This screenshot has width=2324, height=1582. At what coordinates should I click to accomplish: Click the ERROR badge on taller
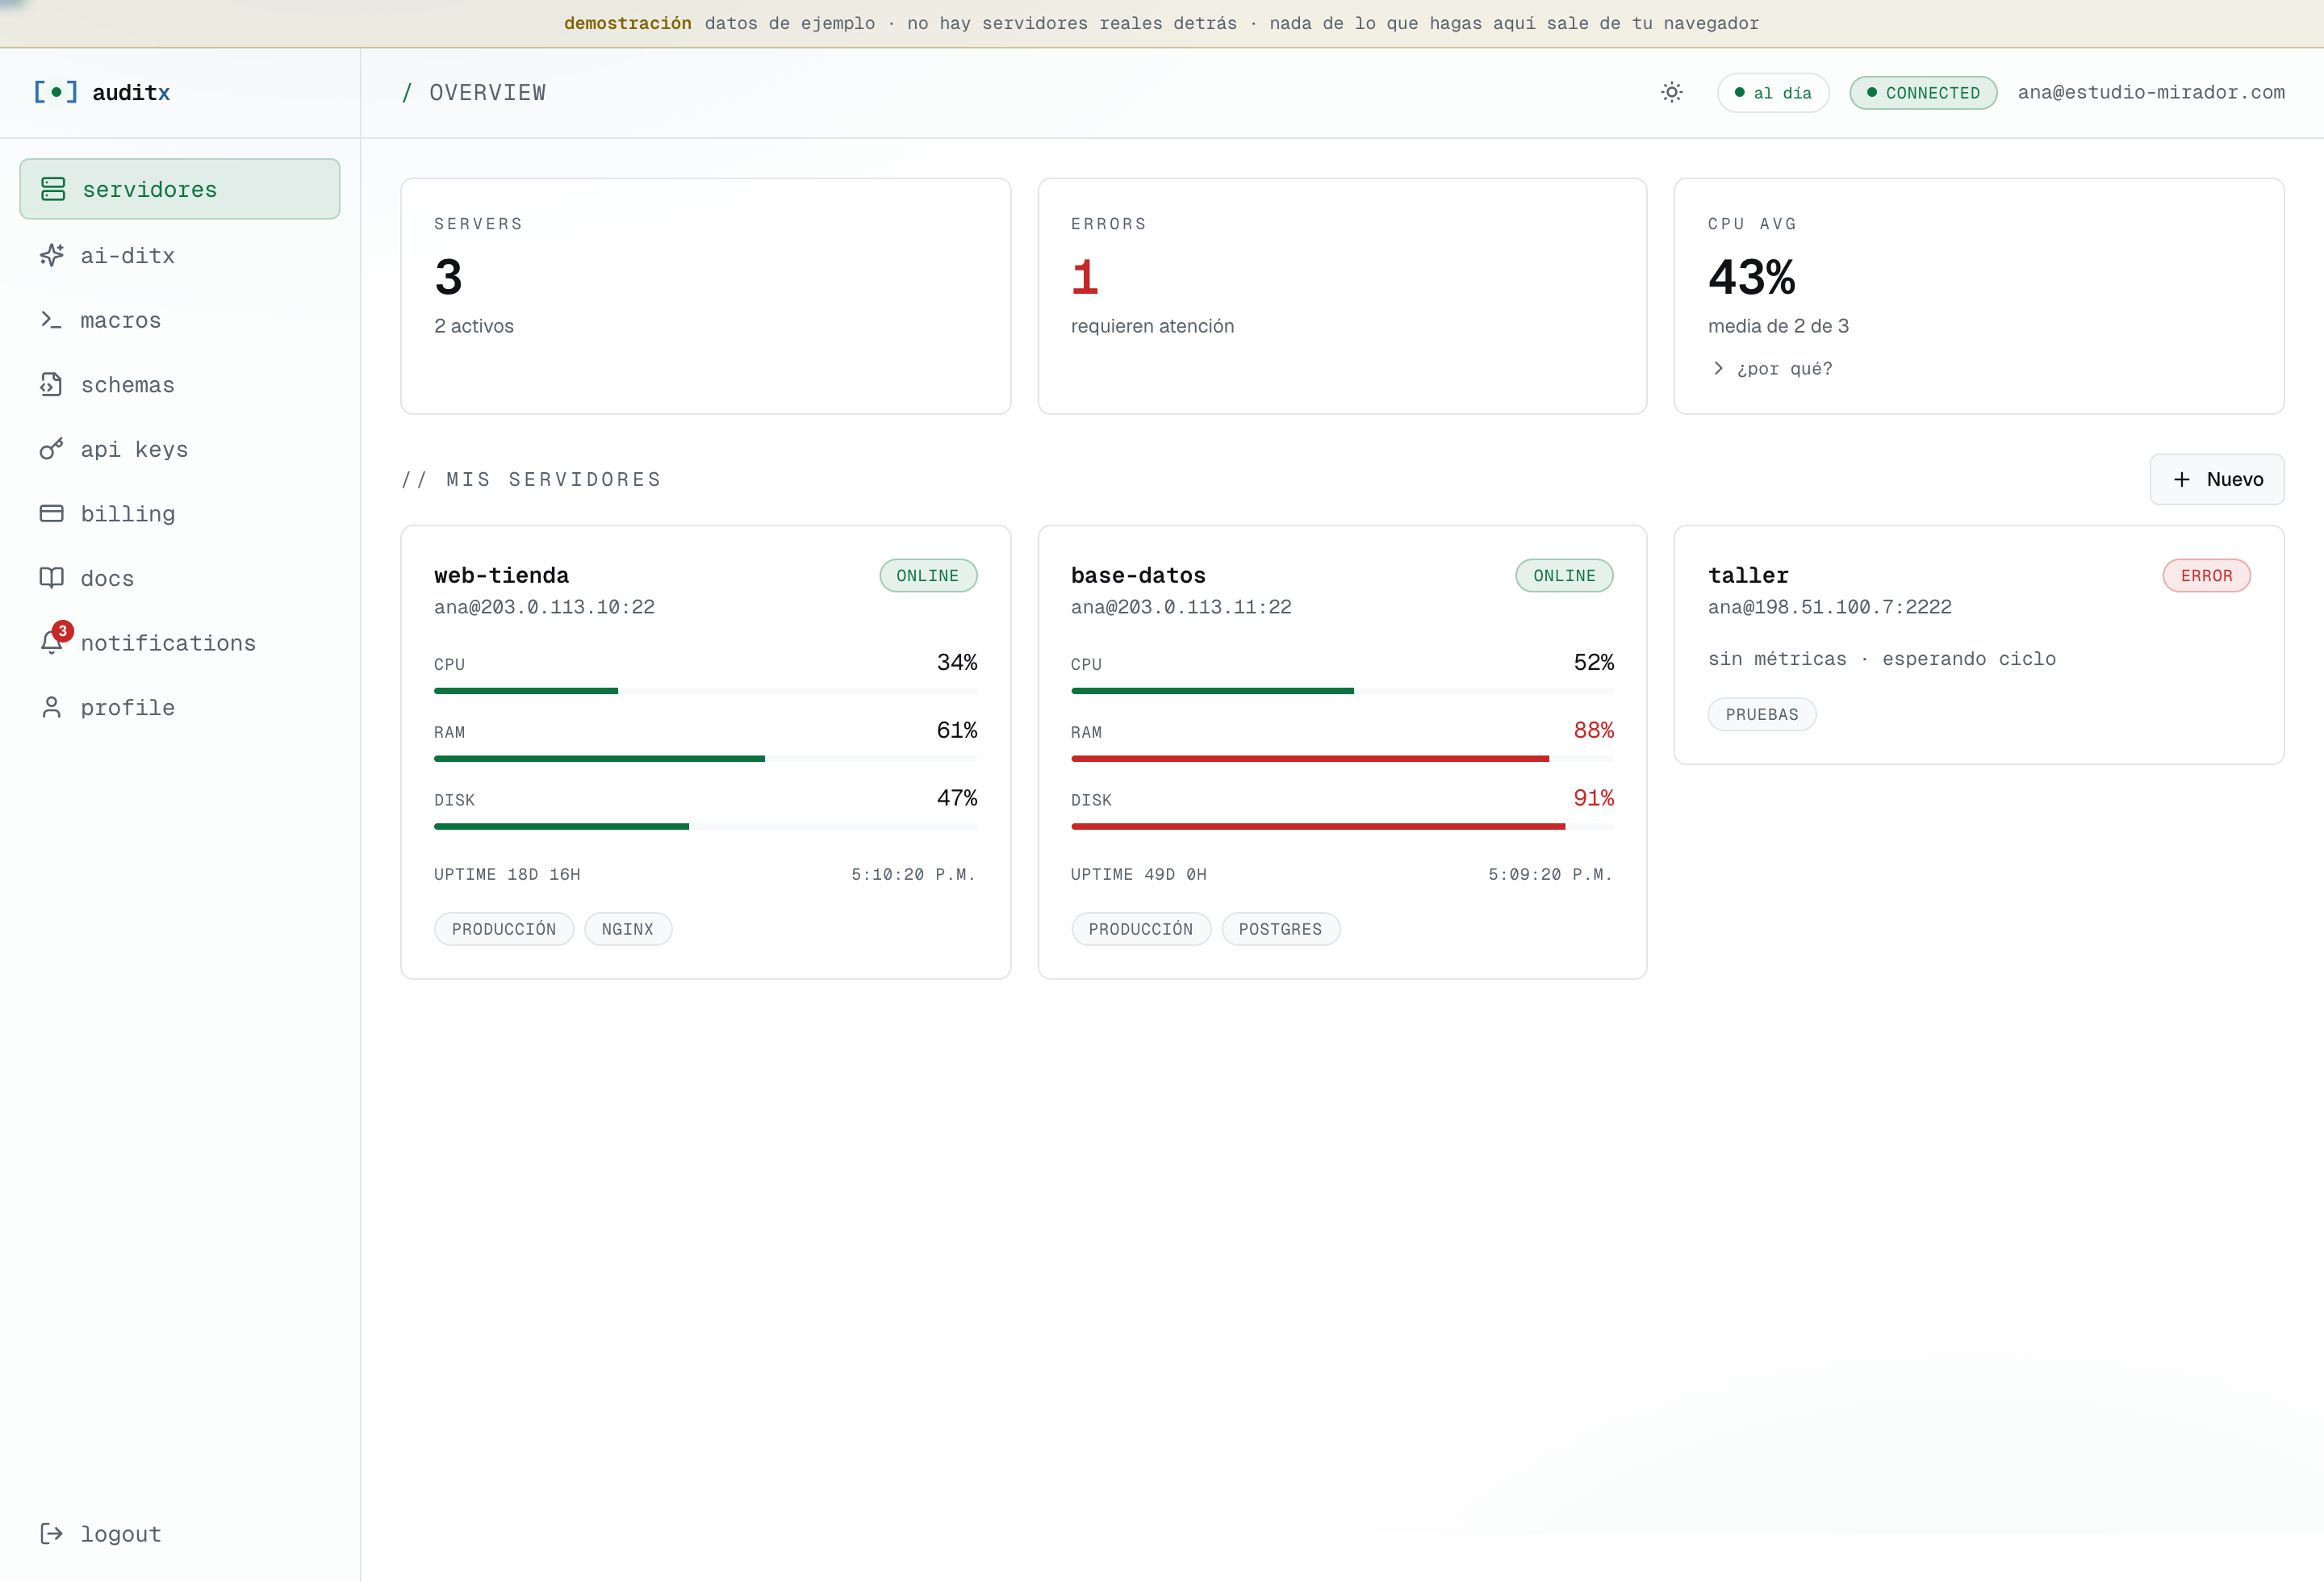point(2206,575)
